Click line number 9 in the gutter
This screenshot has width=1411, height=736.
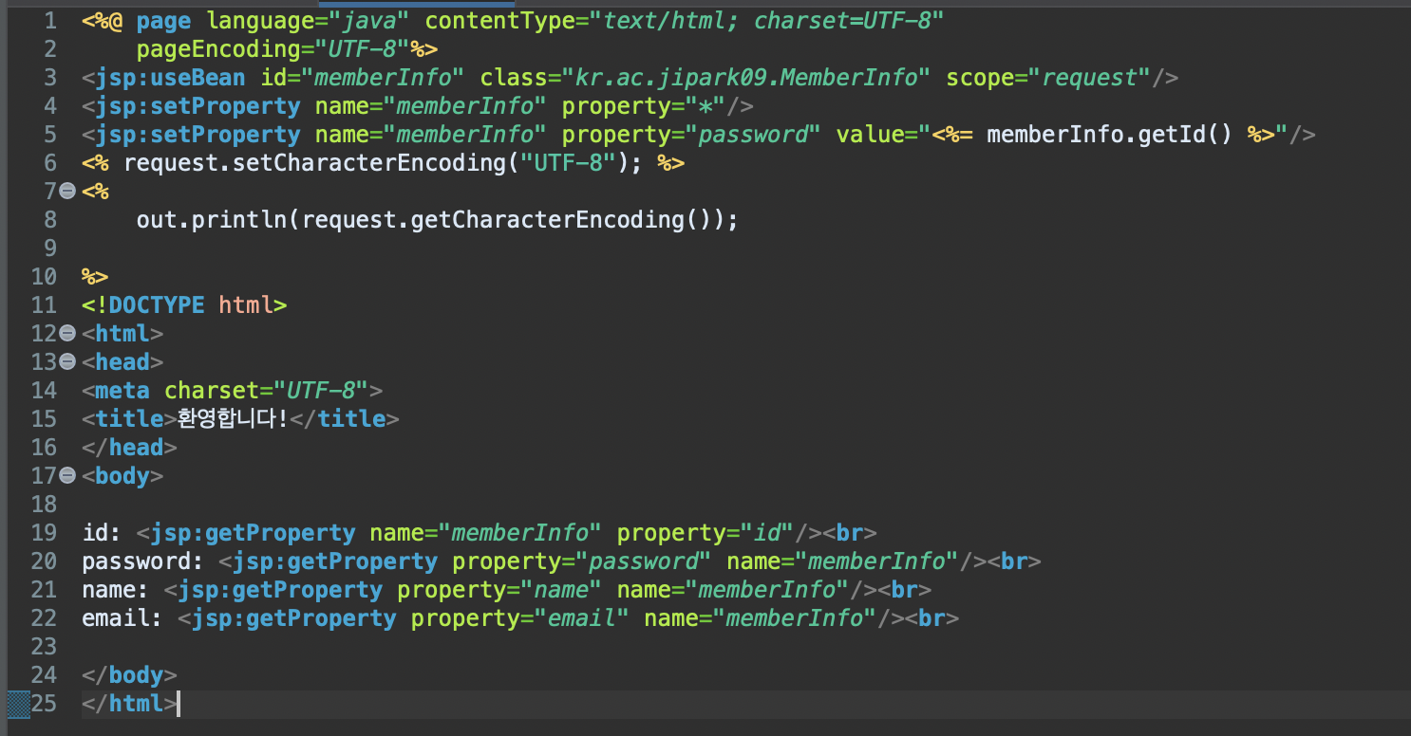[x=50, y=248]
